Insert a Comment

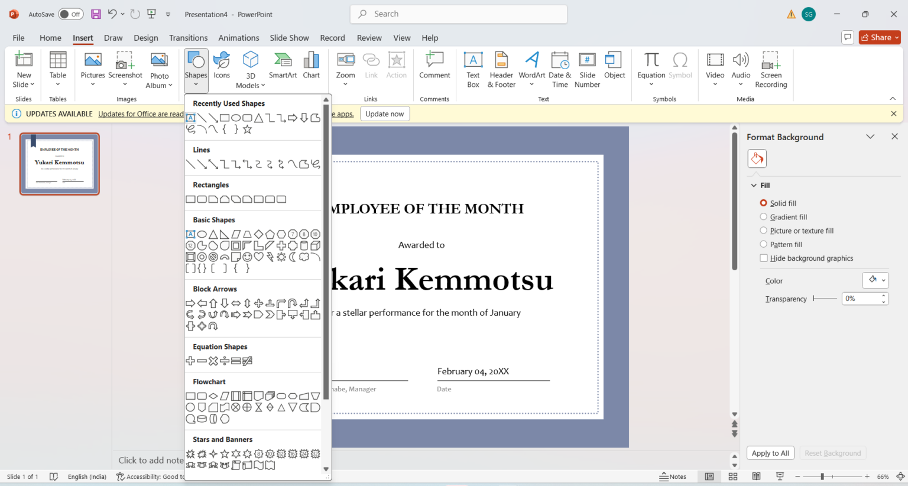(x=434, y=65)
